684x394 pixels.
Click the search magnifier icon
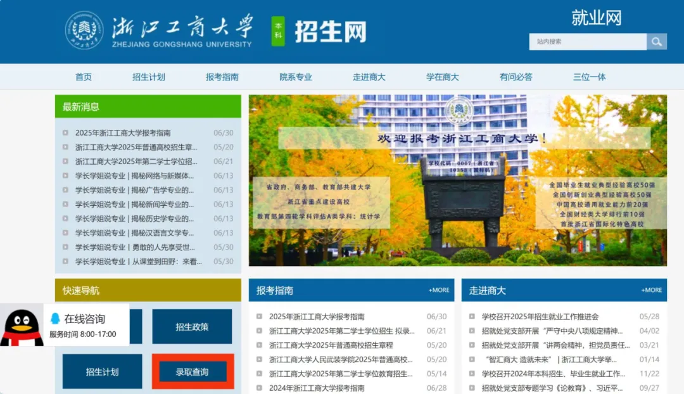(657, 42)
